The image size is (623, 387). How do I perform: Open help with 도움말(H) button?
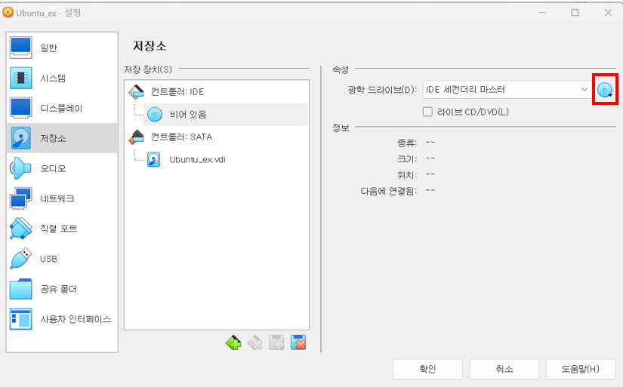581,369
